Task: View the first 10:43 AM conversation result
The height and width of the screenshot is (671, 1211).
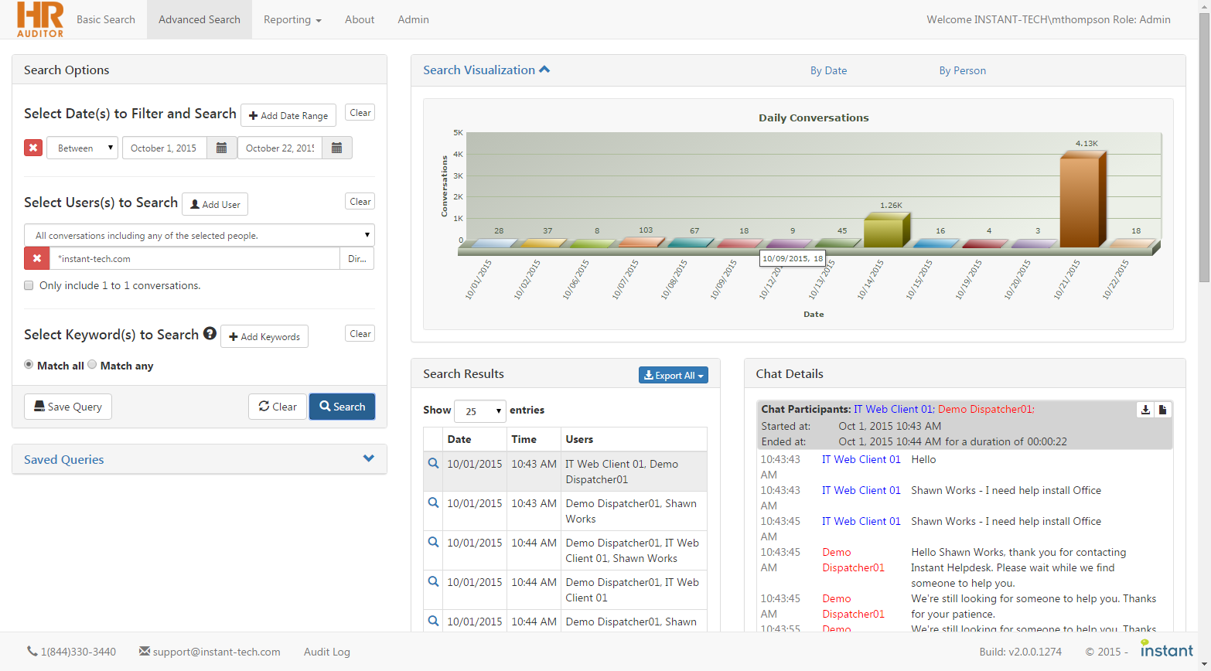Action: 433,464
